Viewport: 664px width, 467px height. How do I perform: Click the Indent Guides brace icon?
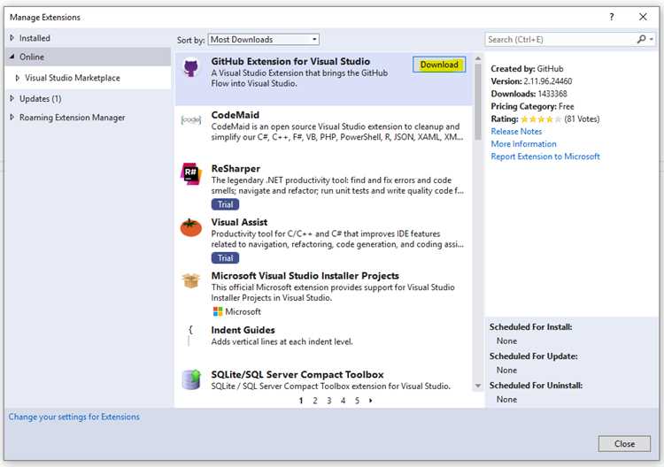coord(190,335)
